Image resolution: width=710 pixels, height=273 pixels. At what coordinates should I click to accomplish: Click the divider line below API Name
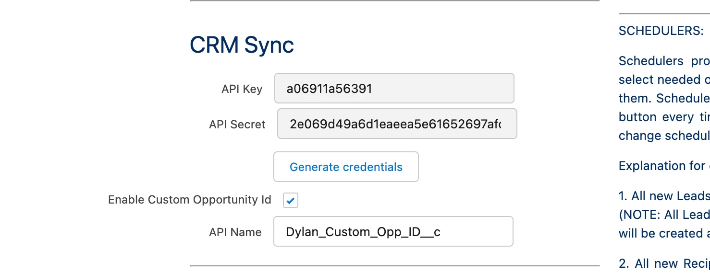[394, 266]
